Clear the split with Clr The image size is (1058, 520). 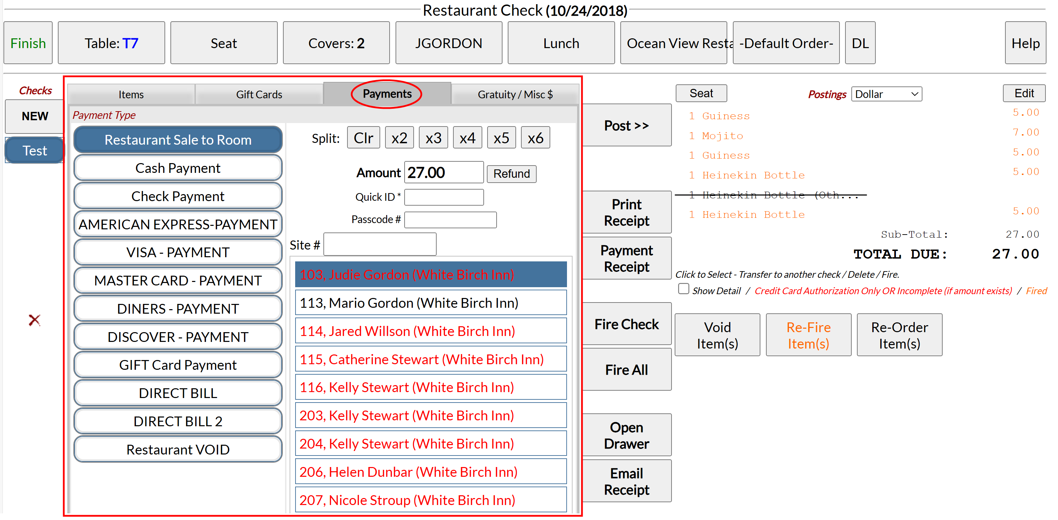pos(363,138)
